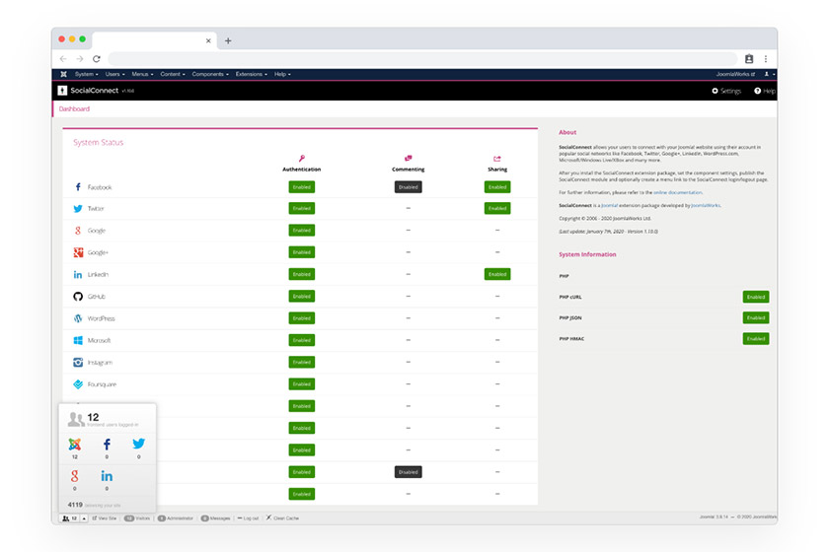Open the user account dropdown top right
The height and width of the screenshot is (552, 829).
tap(769, 75)
